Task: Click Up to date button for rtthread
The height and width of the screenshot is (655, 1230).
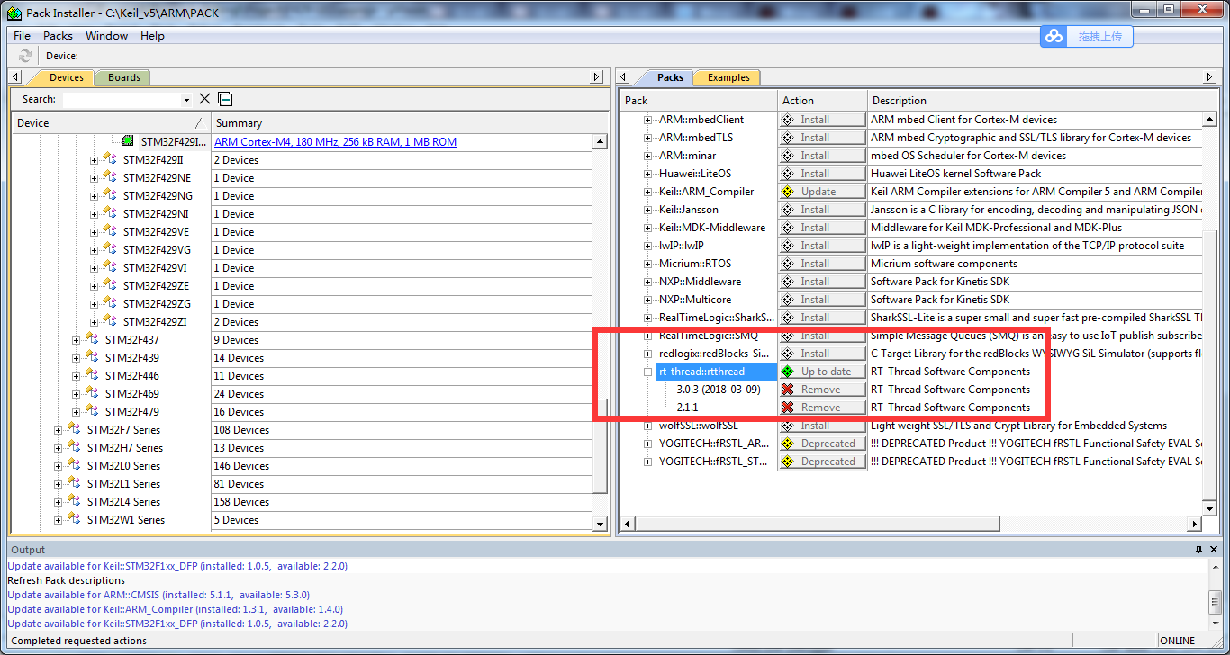Action: pos(821,372)
